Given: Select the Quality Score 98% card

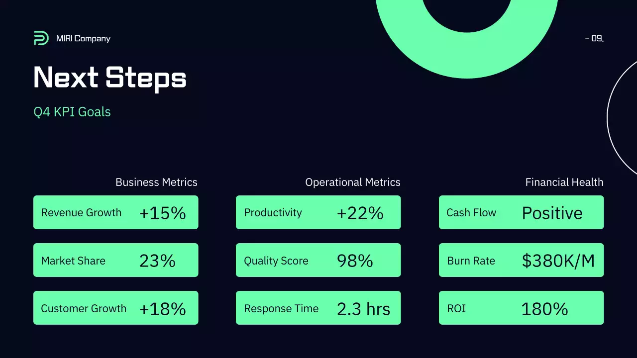Looking at the screenshot, I should [x=318, y=260].
